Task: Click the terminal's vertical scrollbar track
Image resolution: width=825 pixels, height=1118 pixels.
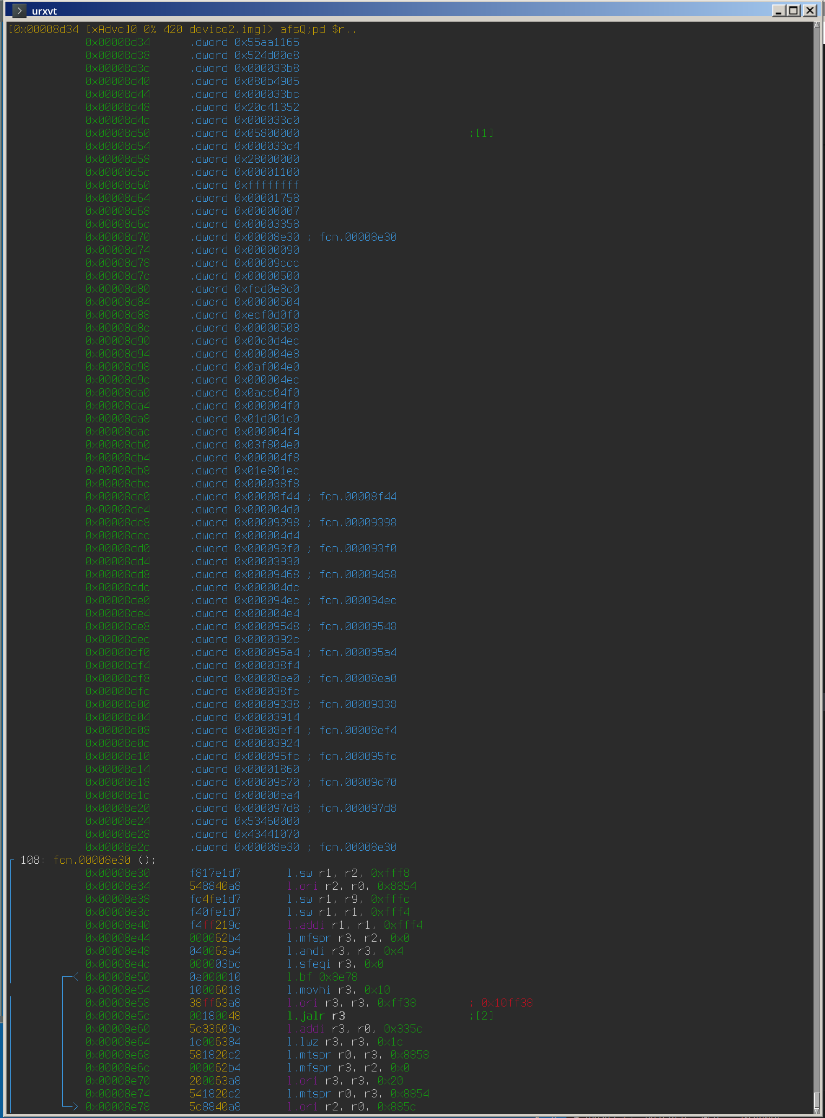Action: [x=817, y=568]
